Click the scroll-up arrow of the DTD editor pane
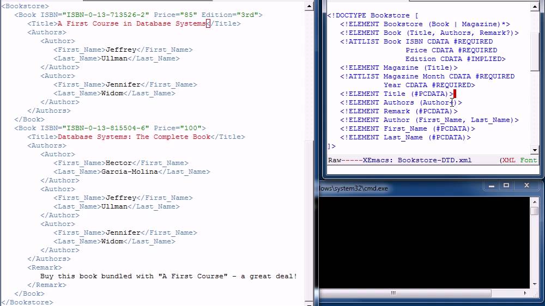Viewport: 545px width, 306px height. pyautogui.click(x=535, y=7)
